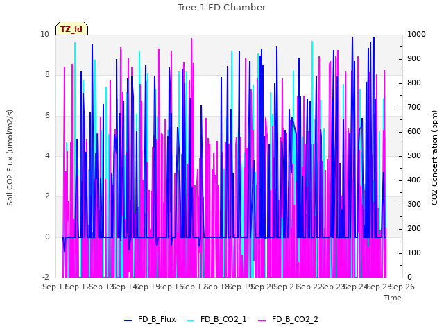Click the '10' left axis tick label

click(x=44, y=34)
